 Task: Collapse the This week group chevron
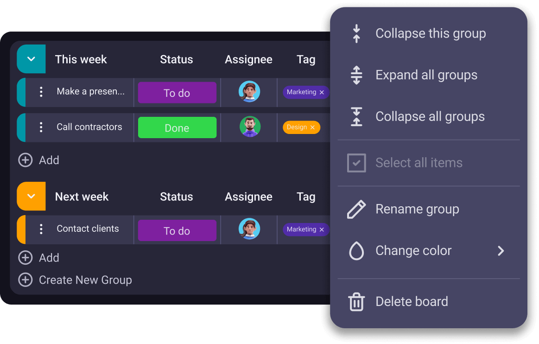pyautogui.click(x=31, y=59)
